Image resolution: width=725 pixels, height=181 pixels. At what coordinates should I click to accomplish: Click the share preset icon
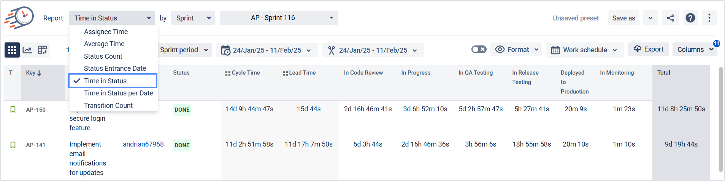[x=670, y=18]
